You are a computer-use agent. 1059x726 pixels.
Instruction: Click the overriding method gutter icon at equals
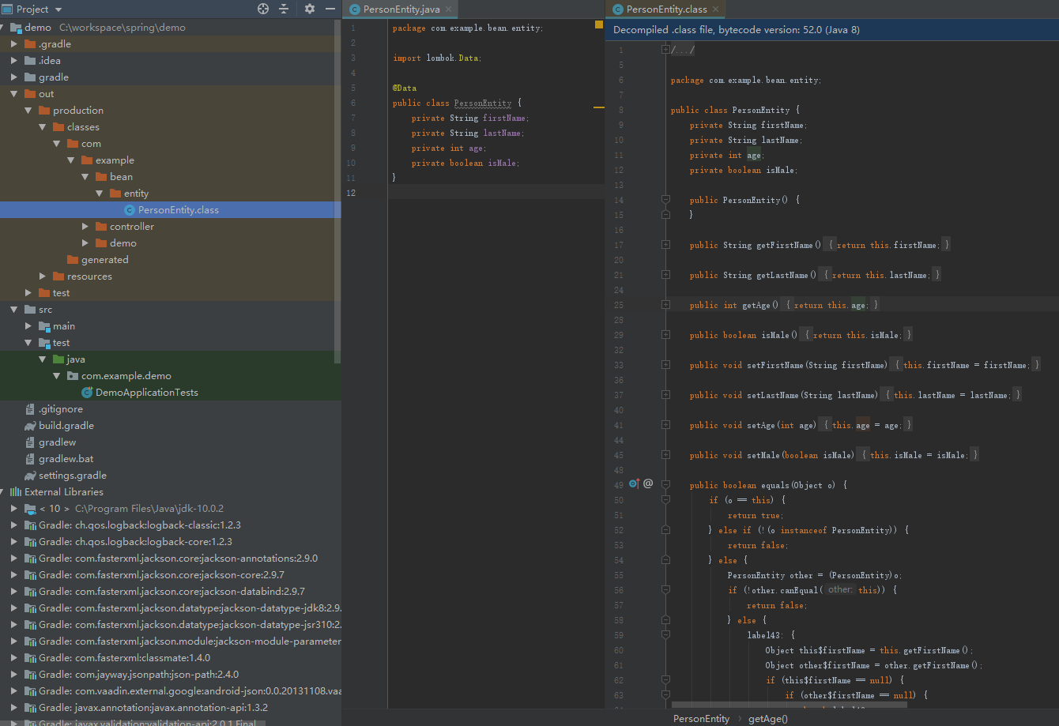click(x=634, y=483)
